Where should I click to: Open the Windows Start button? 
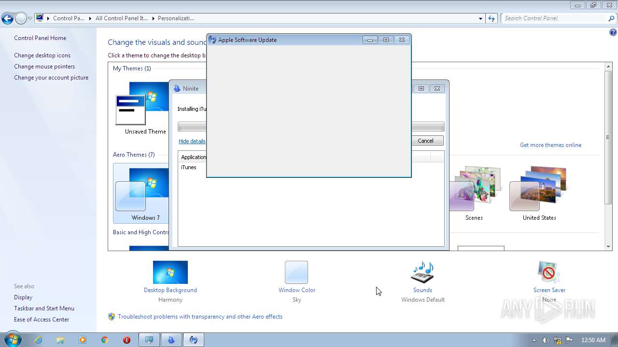13,339
